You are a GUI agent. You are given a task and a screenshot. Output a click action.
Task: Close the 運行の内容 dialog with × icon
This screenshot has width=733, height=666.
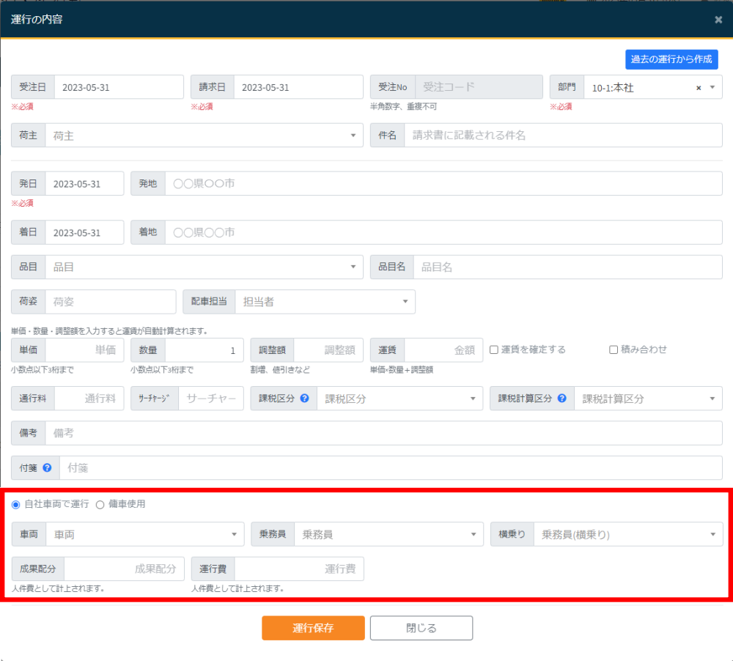pos(718,20)
